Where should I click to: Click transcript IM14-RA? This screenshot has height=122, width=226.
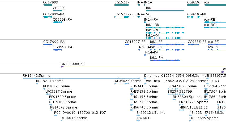coord(151,20)
